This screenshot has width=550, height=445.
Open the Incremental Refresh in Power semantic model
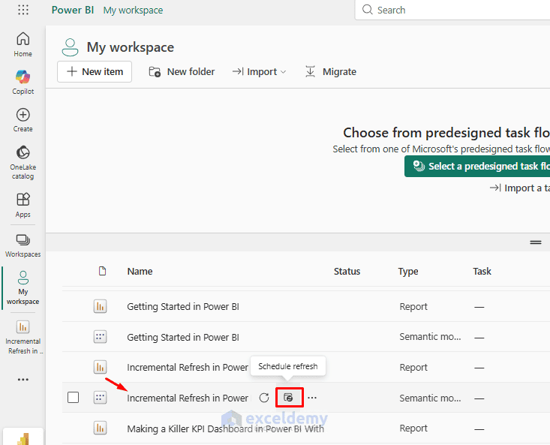coord(188,398)
